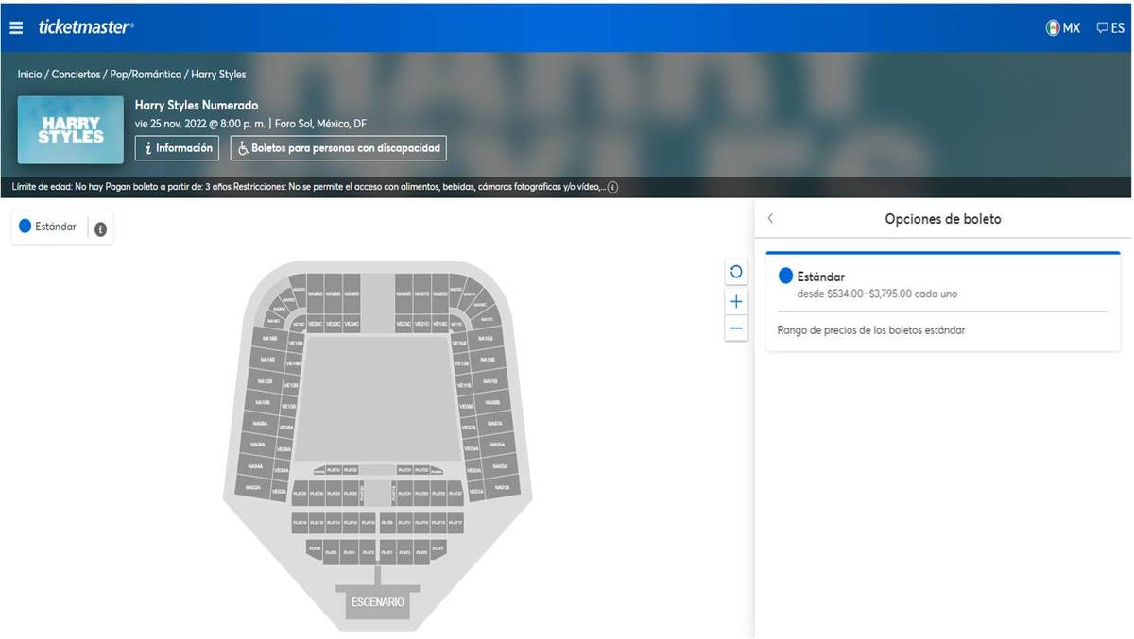Screen dimensions: 1134x639
Task: Click the Información button
Action: [178, 148]
